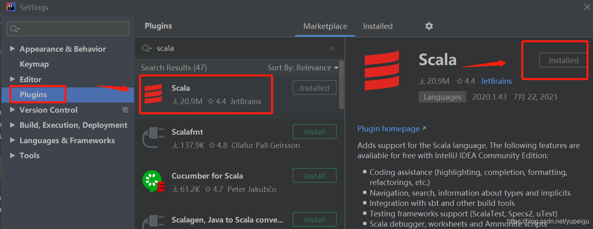Click the Scala 4.4 star rating in details

pyautogui.click(x=466, y=81)
